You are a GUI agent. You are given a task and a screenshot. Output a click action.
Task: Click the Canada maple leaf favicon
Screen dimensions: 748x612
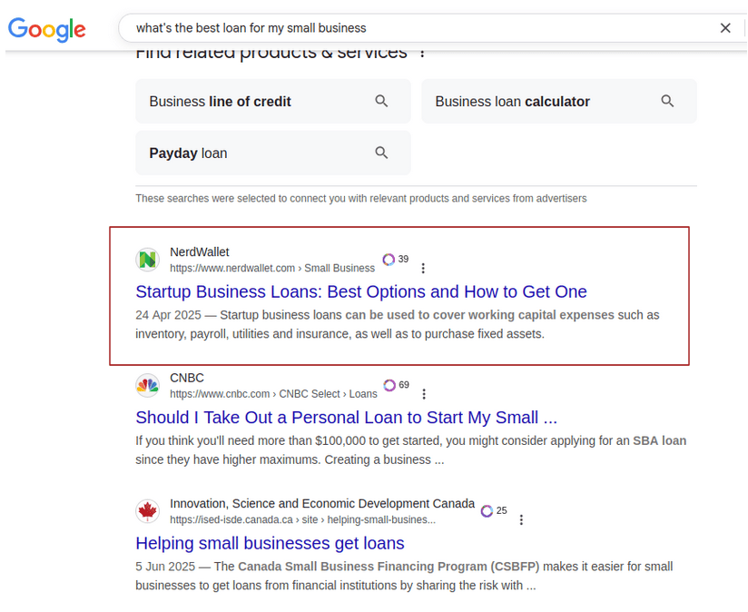[148, 511]
